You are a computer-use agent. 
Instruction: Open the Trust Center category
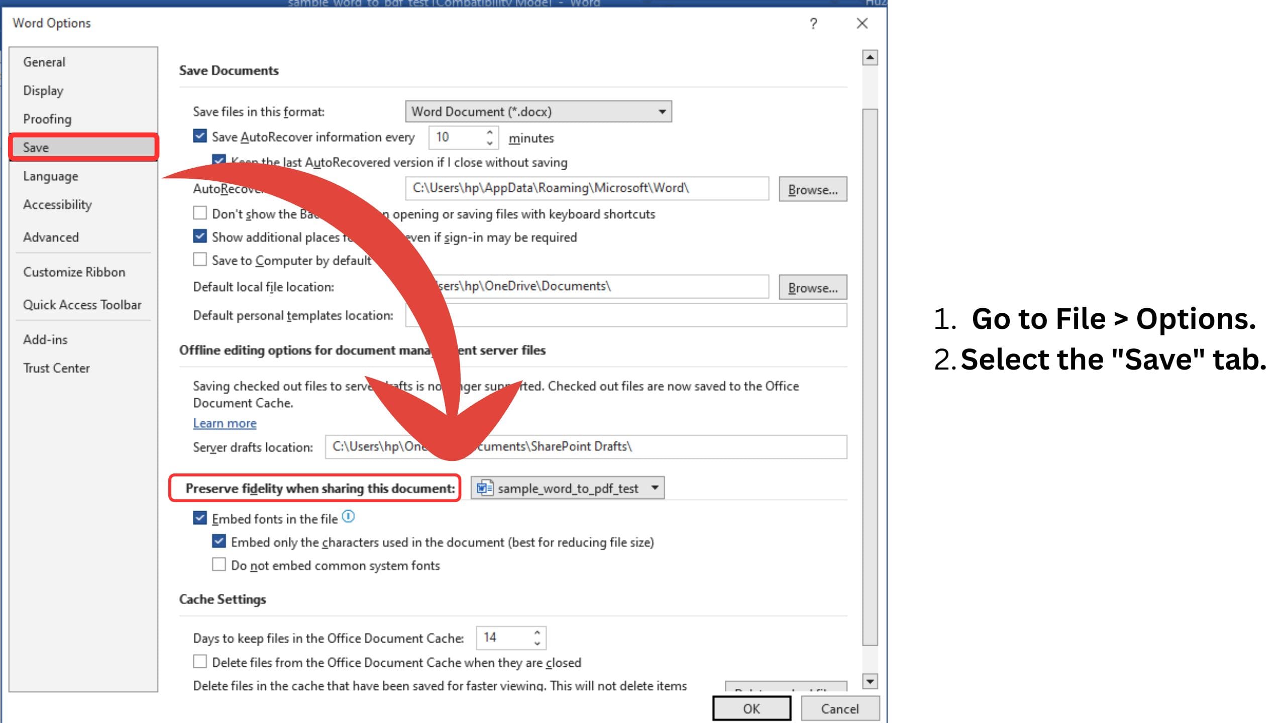point(56,368)
